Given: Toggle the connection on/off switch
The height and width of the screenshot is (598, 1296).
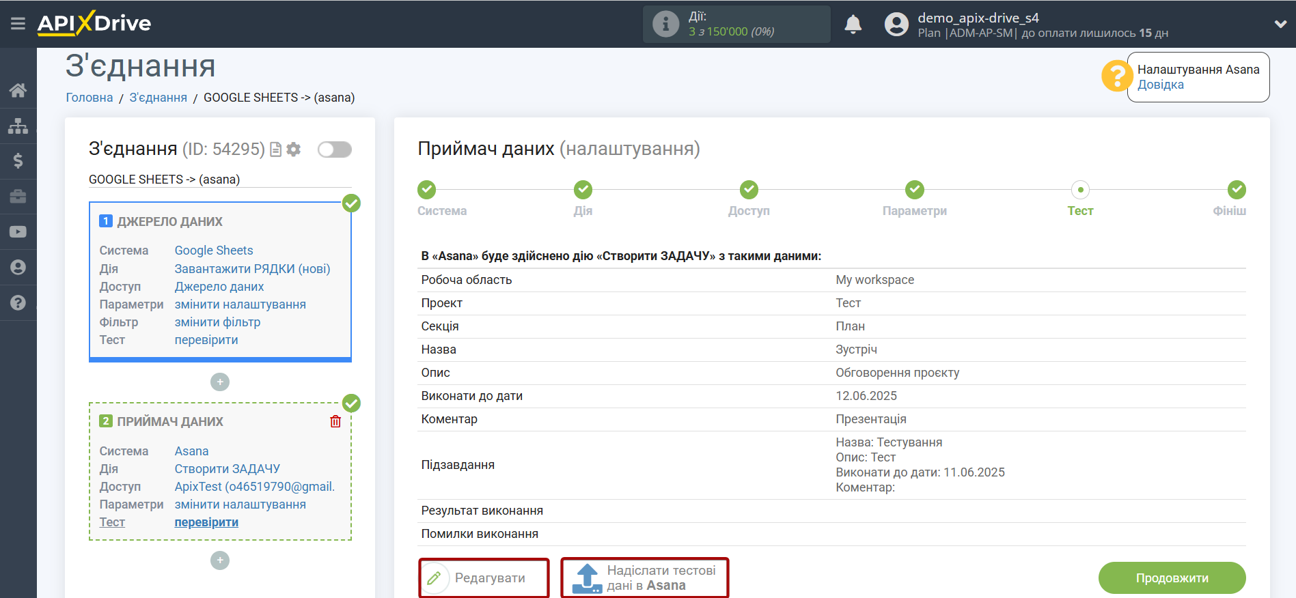Looking at the screenshot, I should click(x=335, y=149).
